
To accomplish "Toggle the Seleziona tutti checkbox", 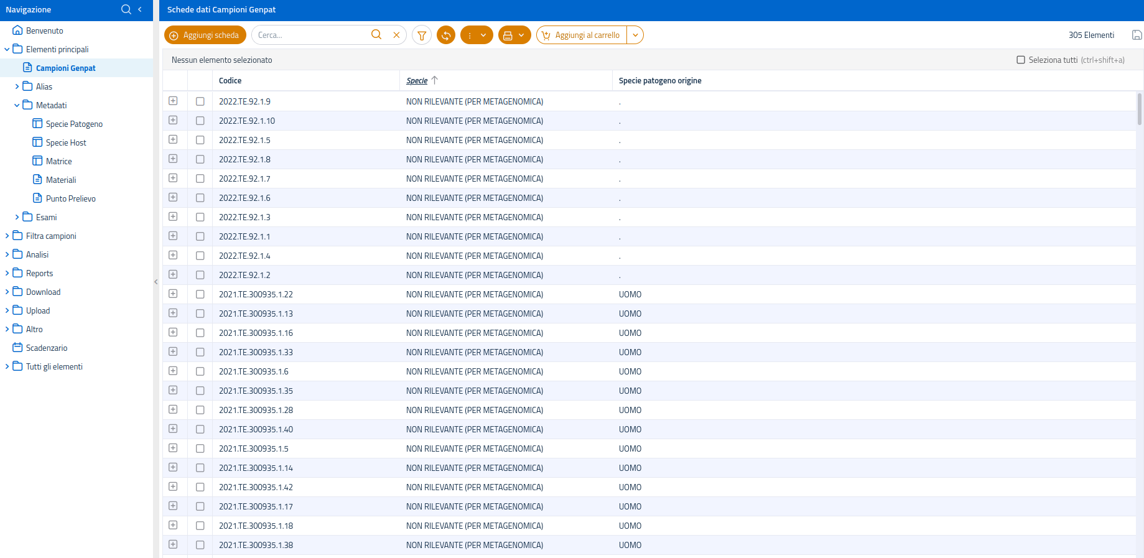I will (1021, 60).
